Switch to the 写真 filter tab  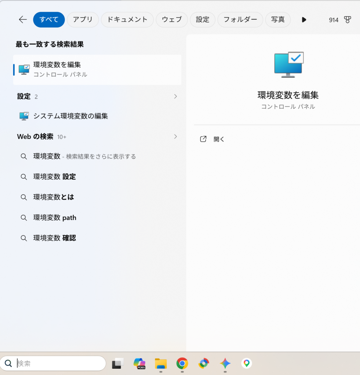click(278, 20)
